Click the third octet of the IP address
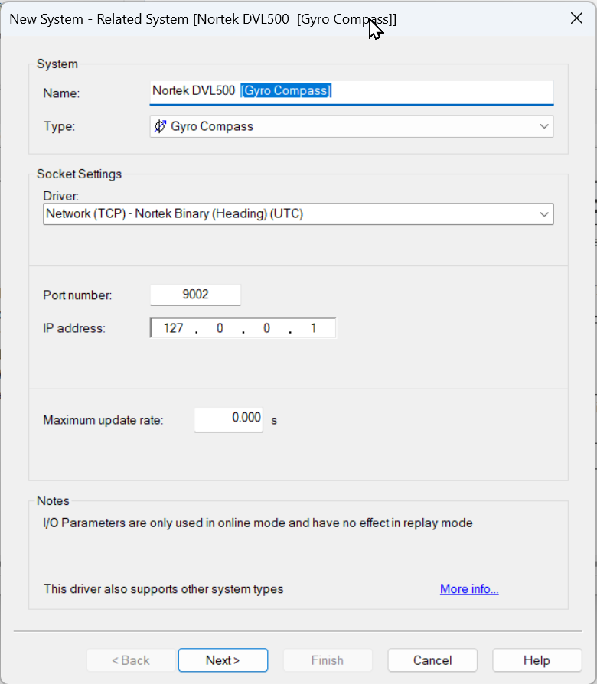The width and height of the screenshot is (597, 684). [x=266, y=328]
